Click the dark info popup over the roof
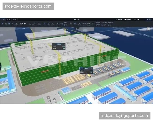This screenshot has height=122, width=153. pos(59,46)
